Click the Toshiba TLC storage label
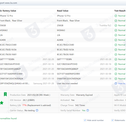The width and height of the screenshot is (126, 126). pos(105,25)
